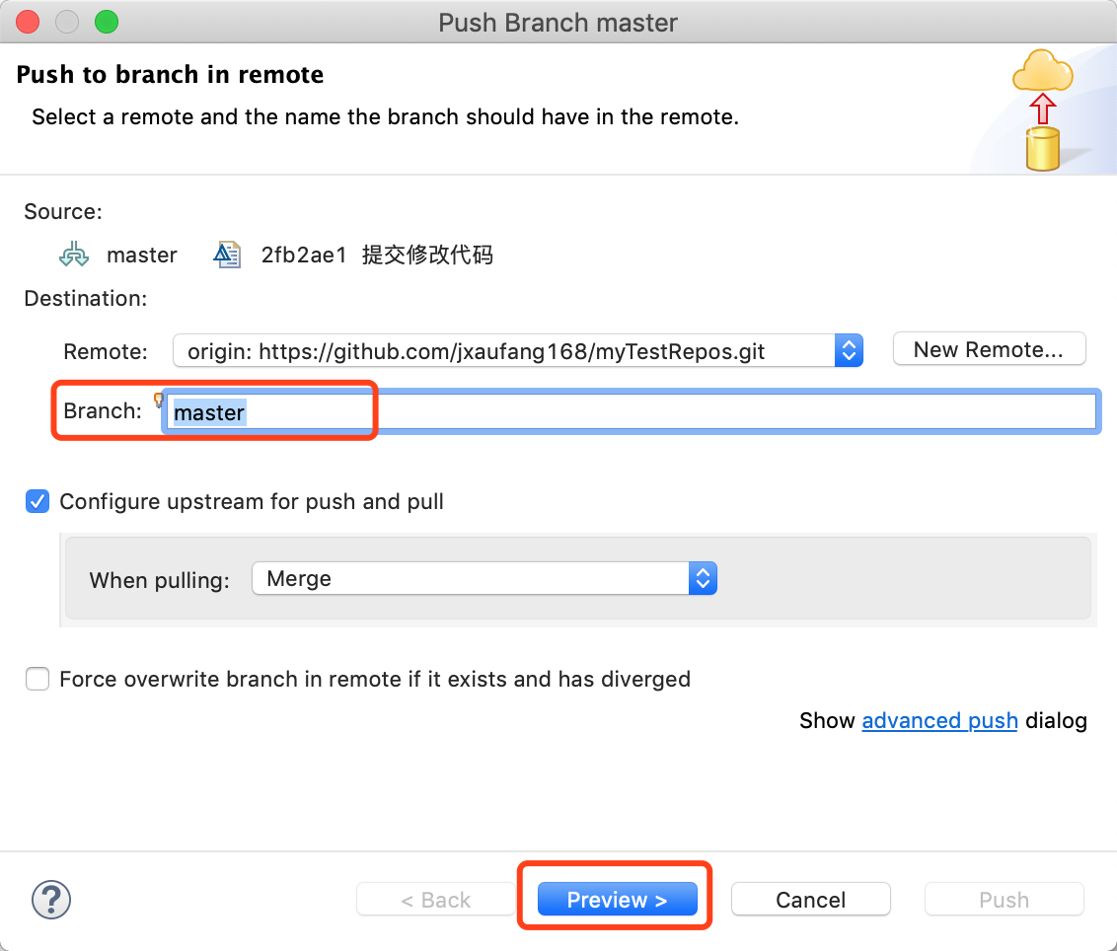Expand the When pulling Merge dropdown
The image size is (1117, 951).
484,578
